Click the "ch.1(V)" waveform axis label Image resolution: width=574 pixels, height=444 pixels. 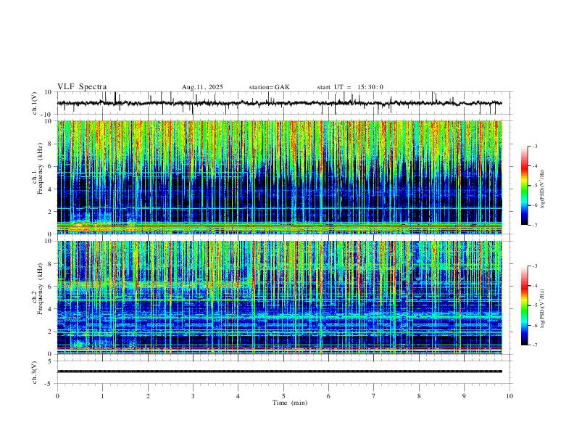35,103
